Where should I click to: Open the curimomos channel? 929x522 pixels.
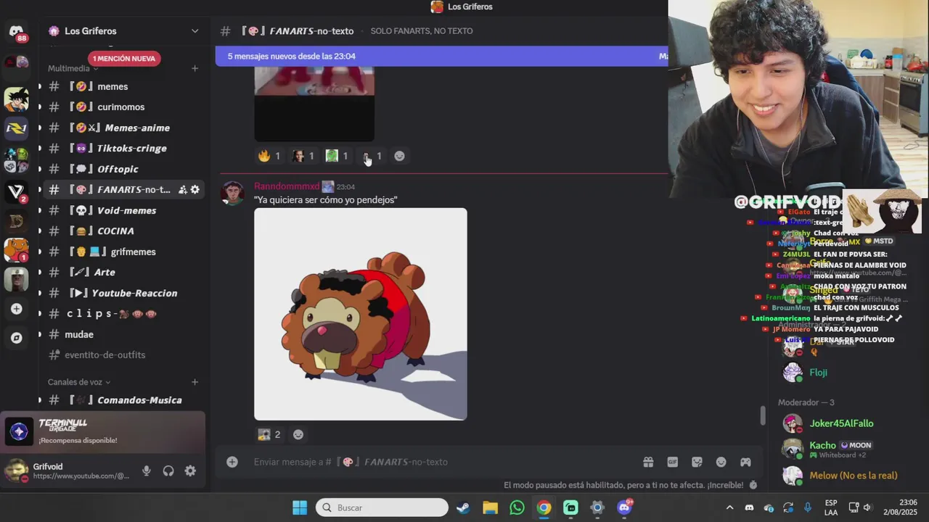pyautogui.click(x=122, y=107)
